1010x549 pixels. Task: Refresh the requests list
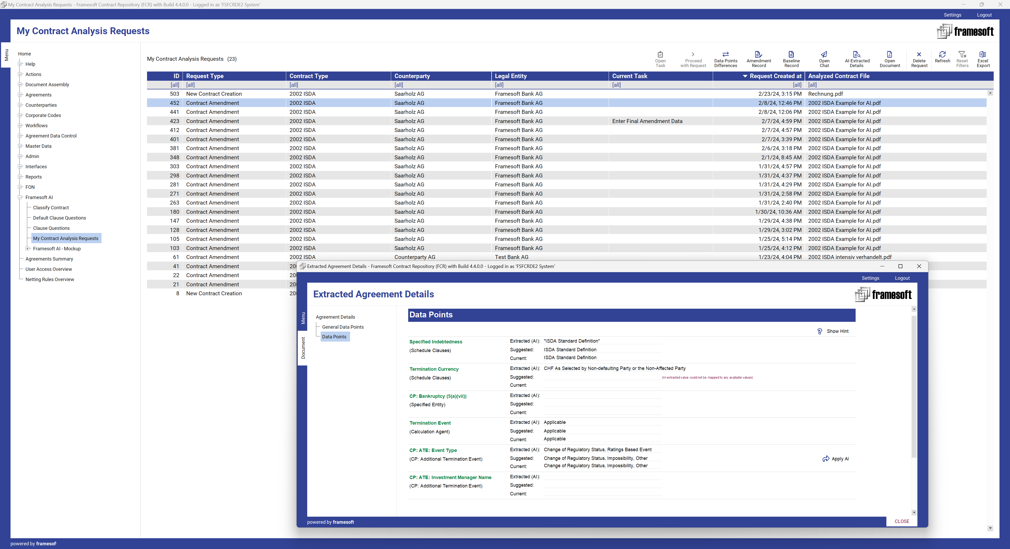[943, 59]
